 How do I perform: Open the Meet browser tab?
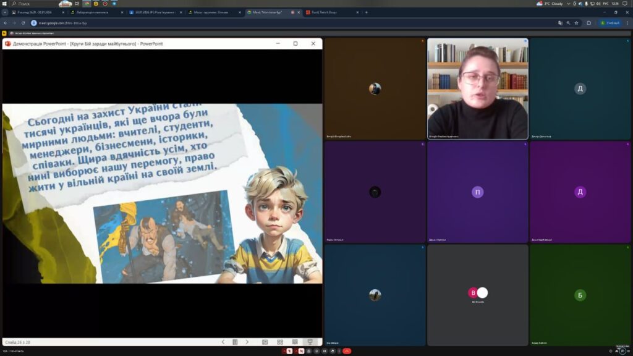tap(267, 12)
